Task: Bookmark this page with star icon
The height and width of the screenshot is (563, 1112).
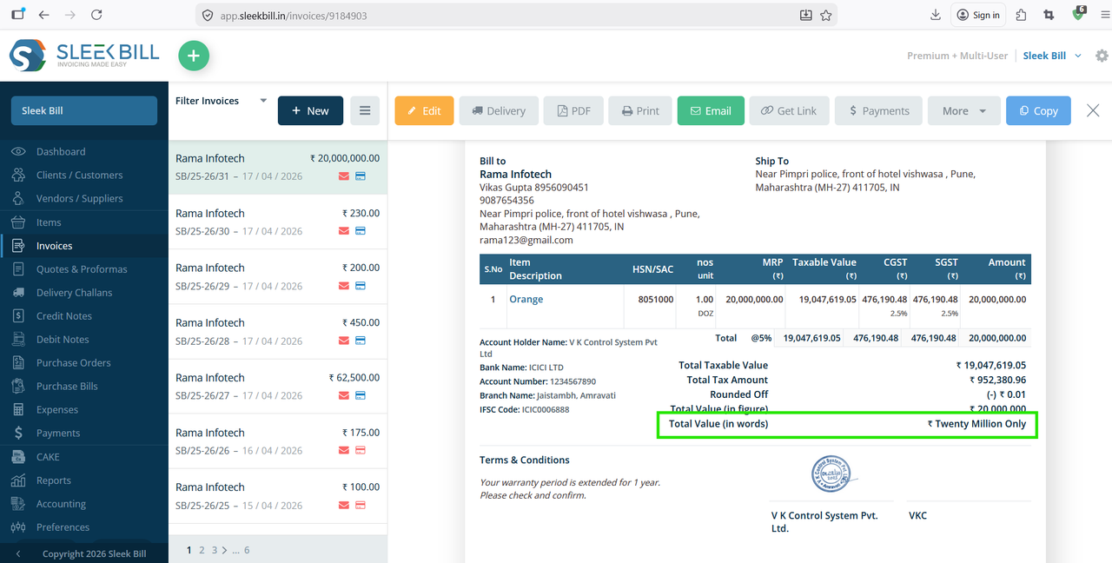Action: coord(826,15)
